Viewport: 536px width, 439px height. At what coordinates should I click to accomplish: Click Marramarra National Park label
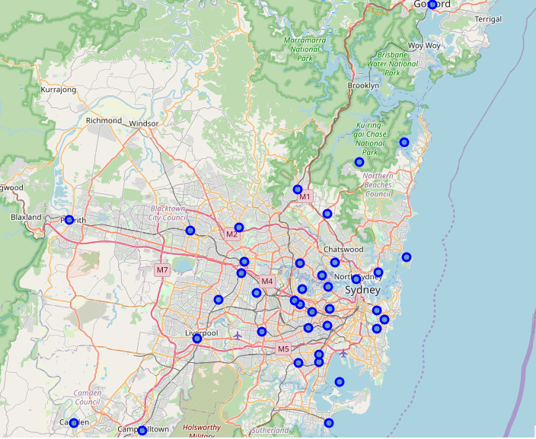(305, 49)
